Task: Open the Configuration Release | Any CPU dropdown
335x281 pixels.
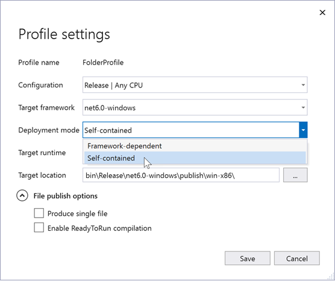Action: (x=195, y=85)
